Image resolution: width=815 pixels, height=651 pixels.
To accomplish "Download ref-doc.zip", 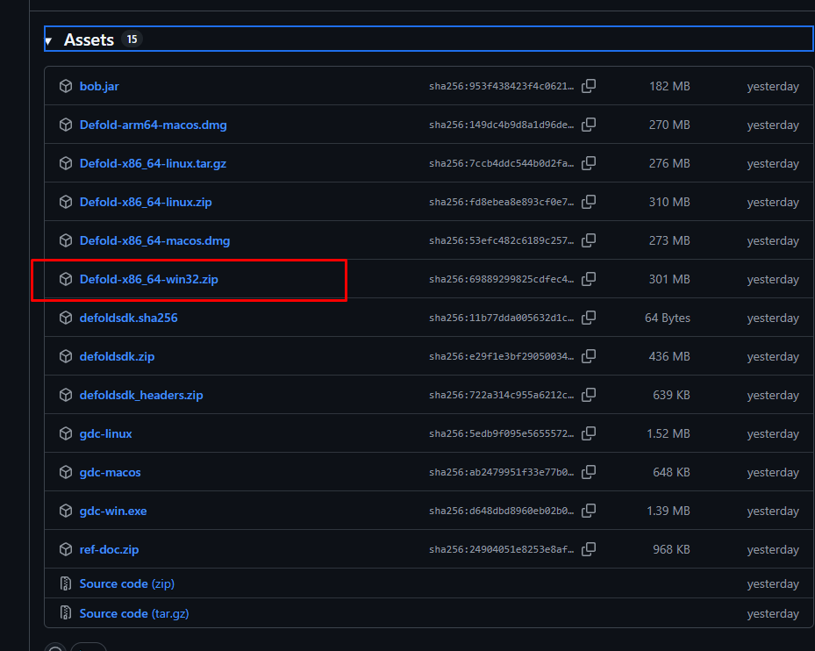I will (109, 549).
